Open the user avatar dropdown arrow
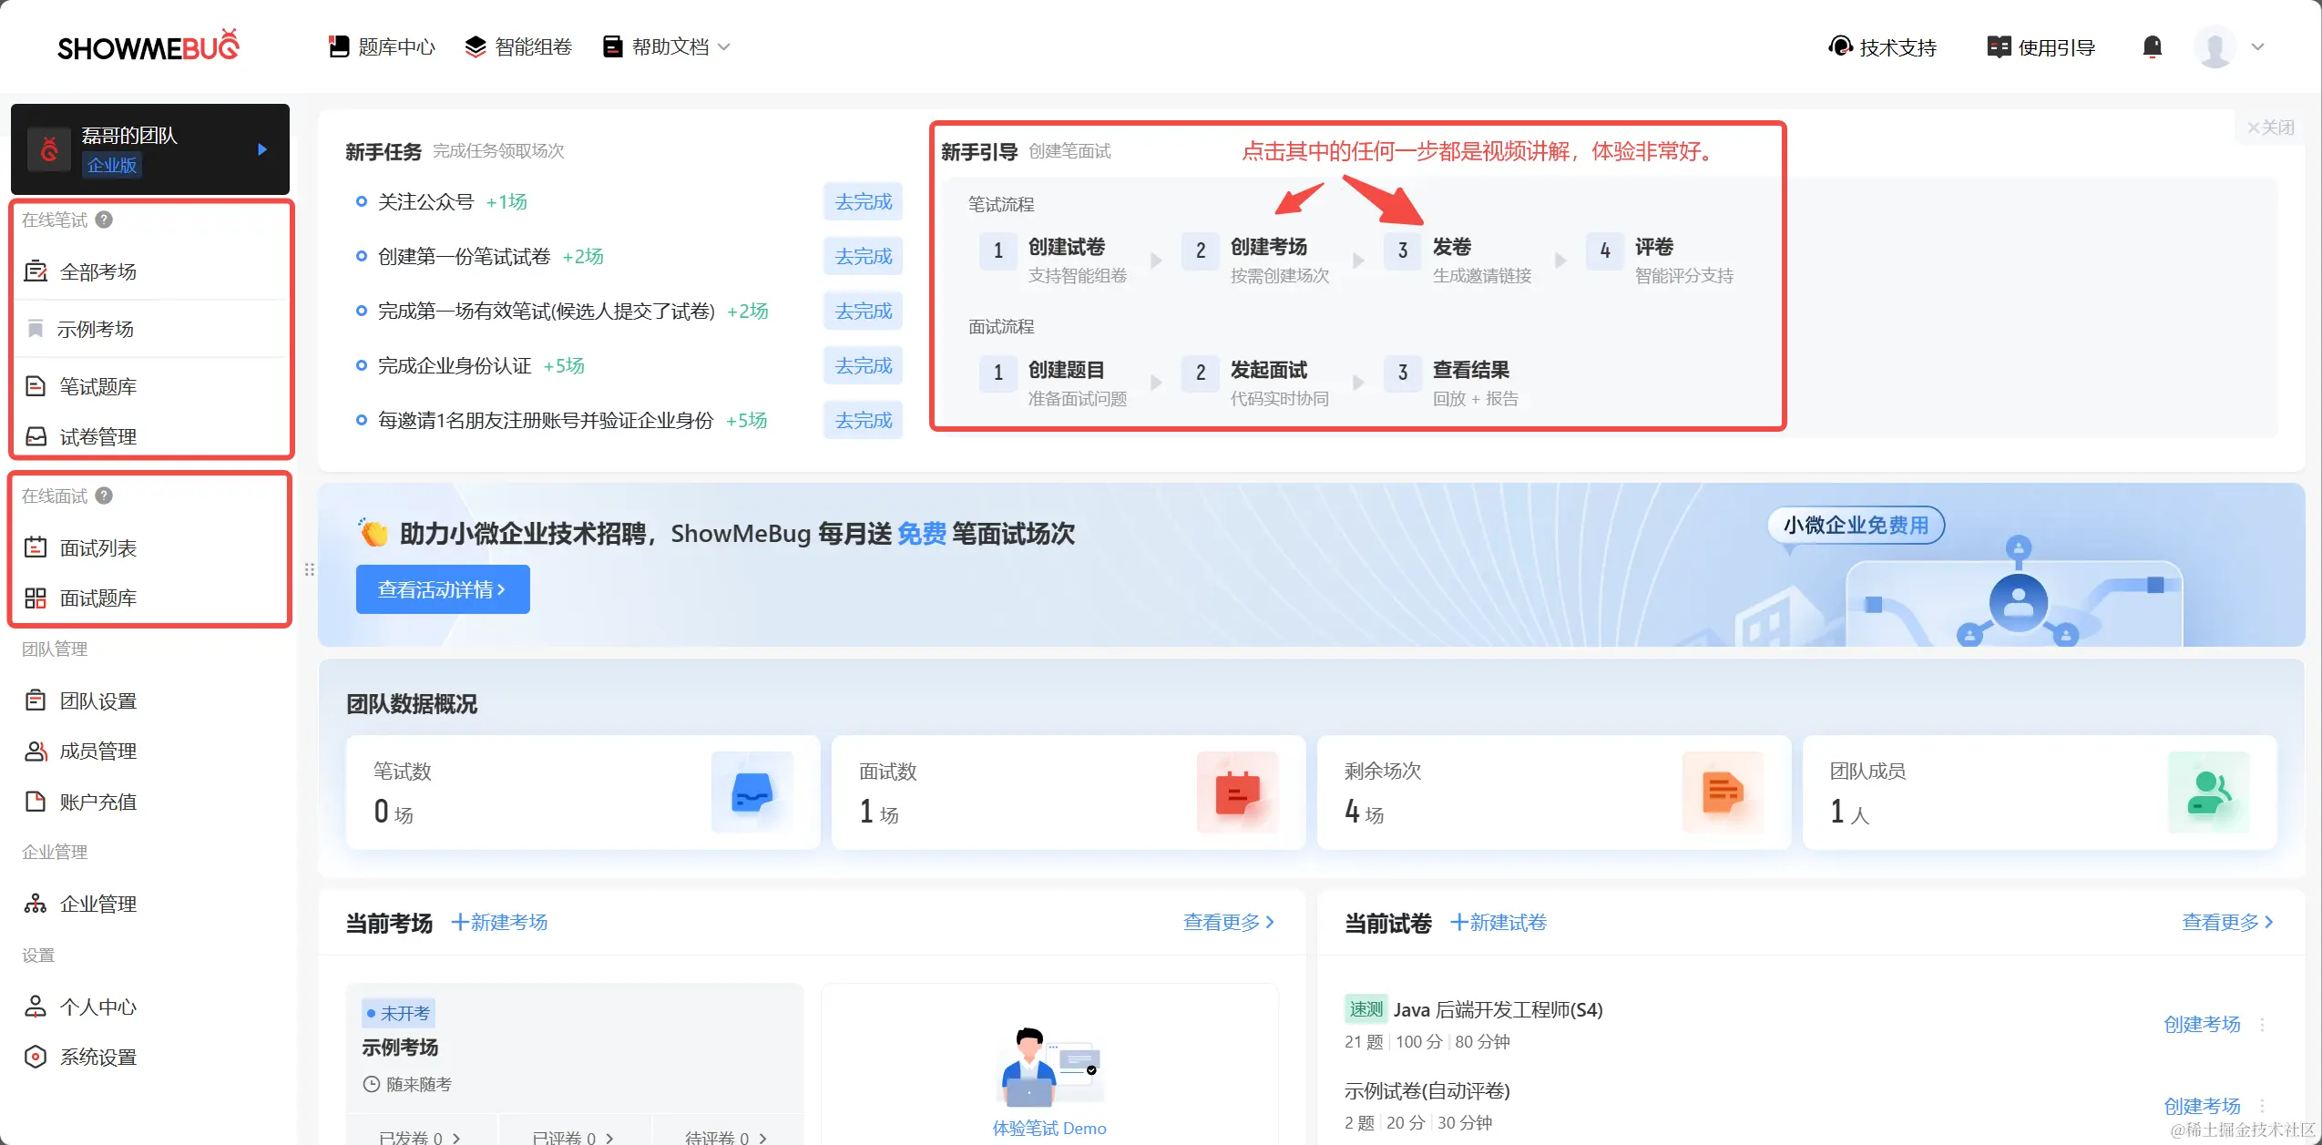The height and width of the screenshot is (1145, 2322). [2257, 46]
